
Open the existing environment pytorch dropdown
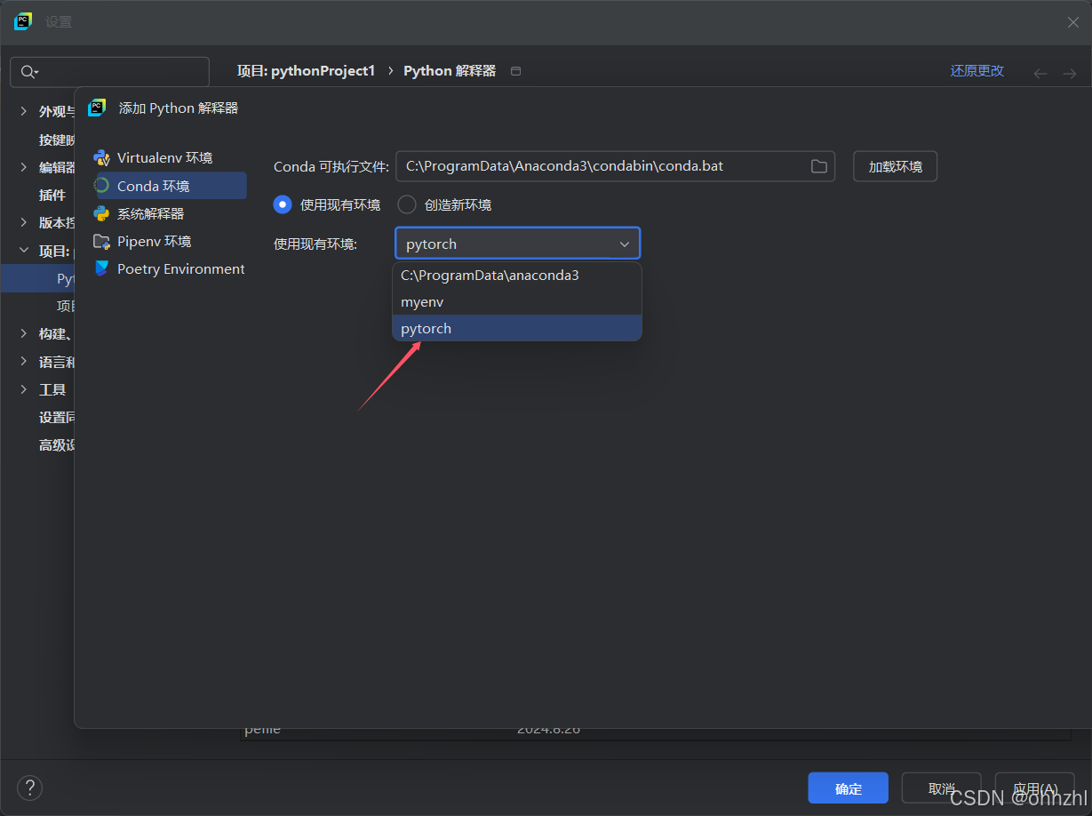(x=517, y=244)
